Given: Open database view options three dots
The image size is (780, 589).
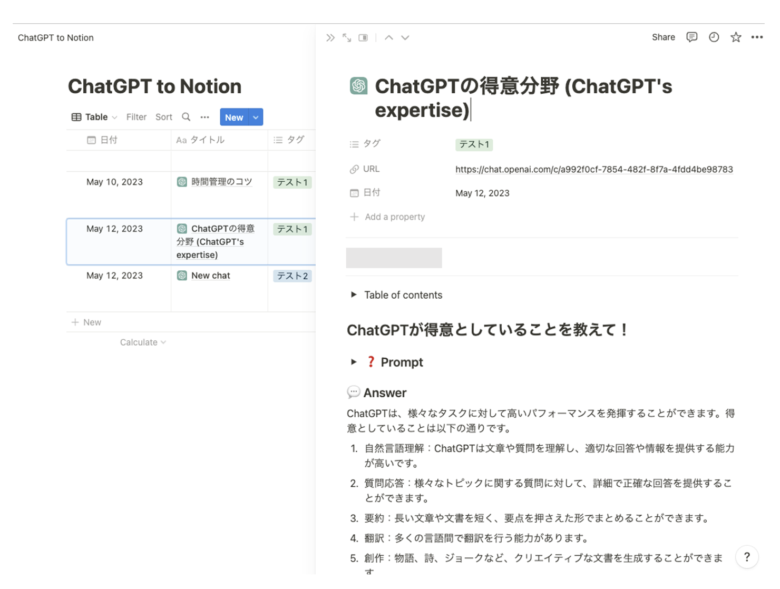Looking at the screenshot, I should point(205,117).
